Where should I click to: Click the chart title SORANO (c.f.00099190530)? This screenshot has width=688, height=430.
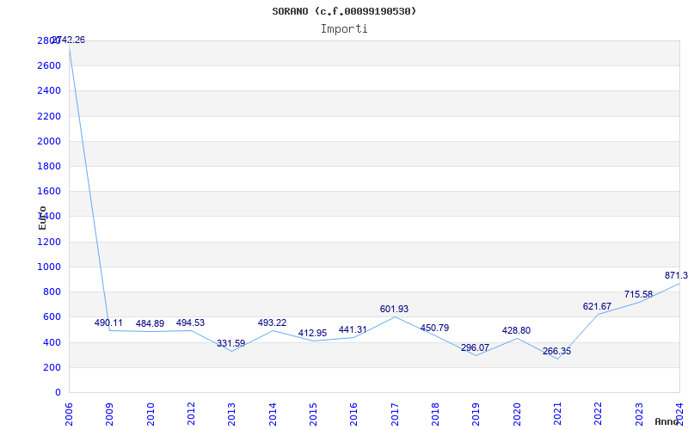pos(344,11)
